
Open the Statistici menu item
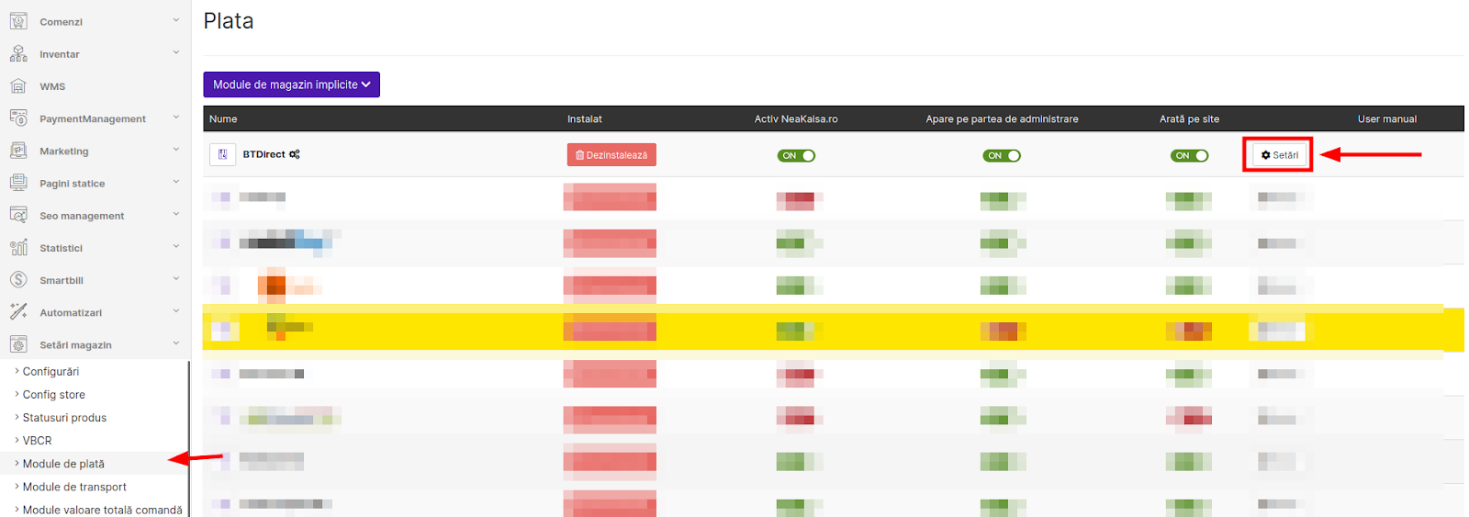click(x=61, y=248)
